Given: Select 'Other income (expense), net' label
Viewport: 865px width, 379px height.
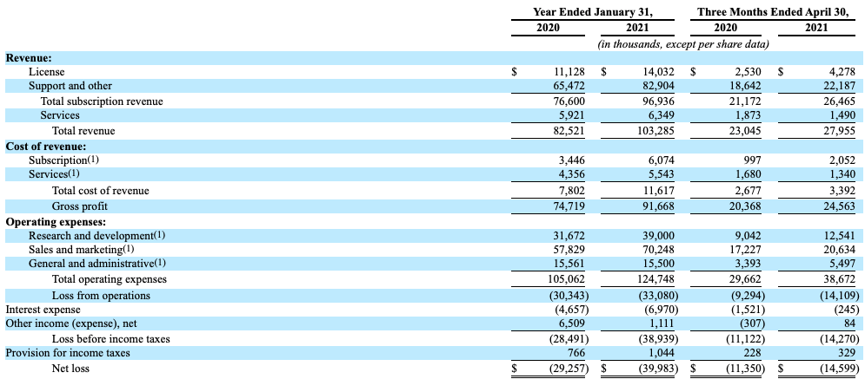Looking at the screenshot, I should [71, 323].
